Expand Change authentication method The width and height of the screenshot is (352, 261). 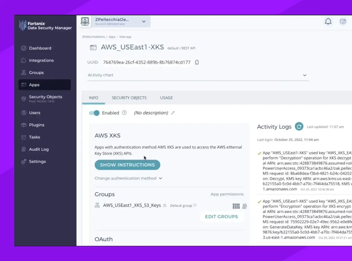(x=129, y=178)
